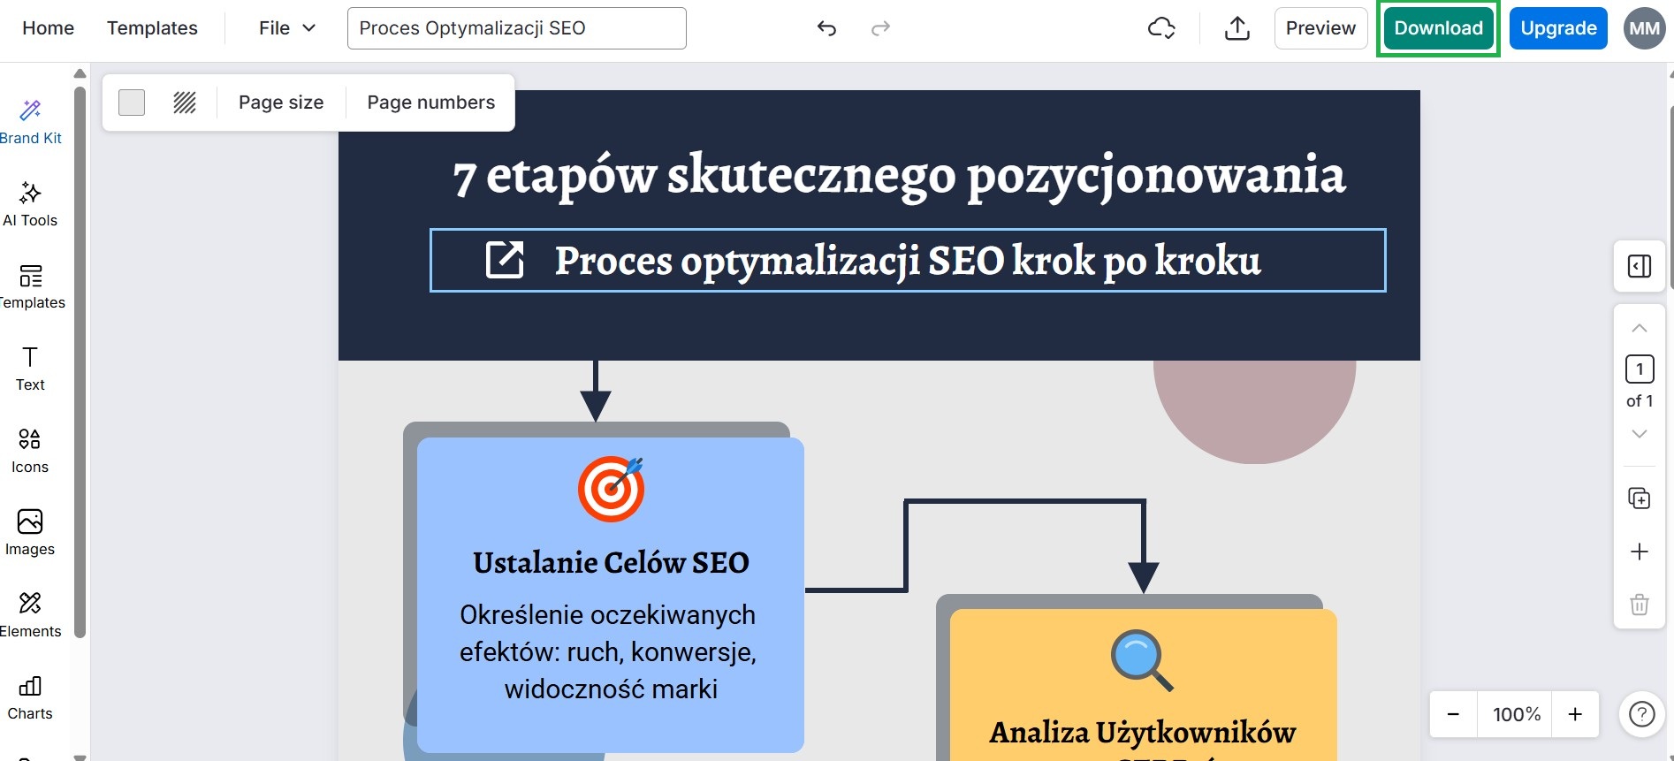1674x761 pixels.
Task: Select the background pattern hatch icon
Action: pyautogui.click(x=185, y=103)
